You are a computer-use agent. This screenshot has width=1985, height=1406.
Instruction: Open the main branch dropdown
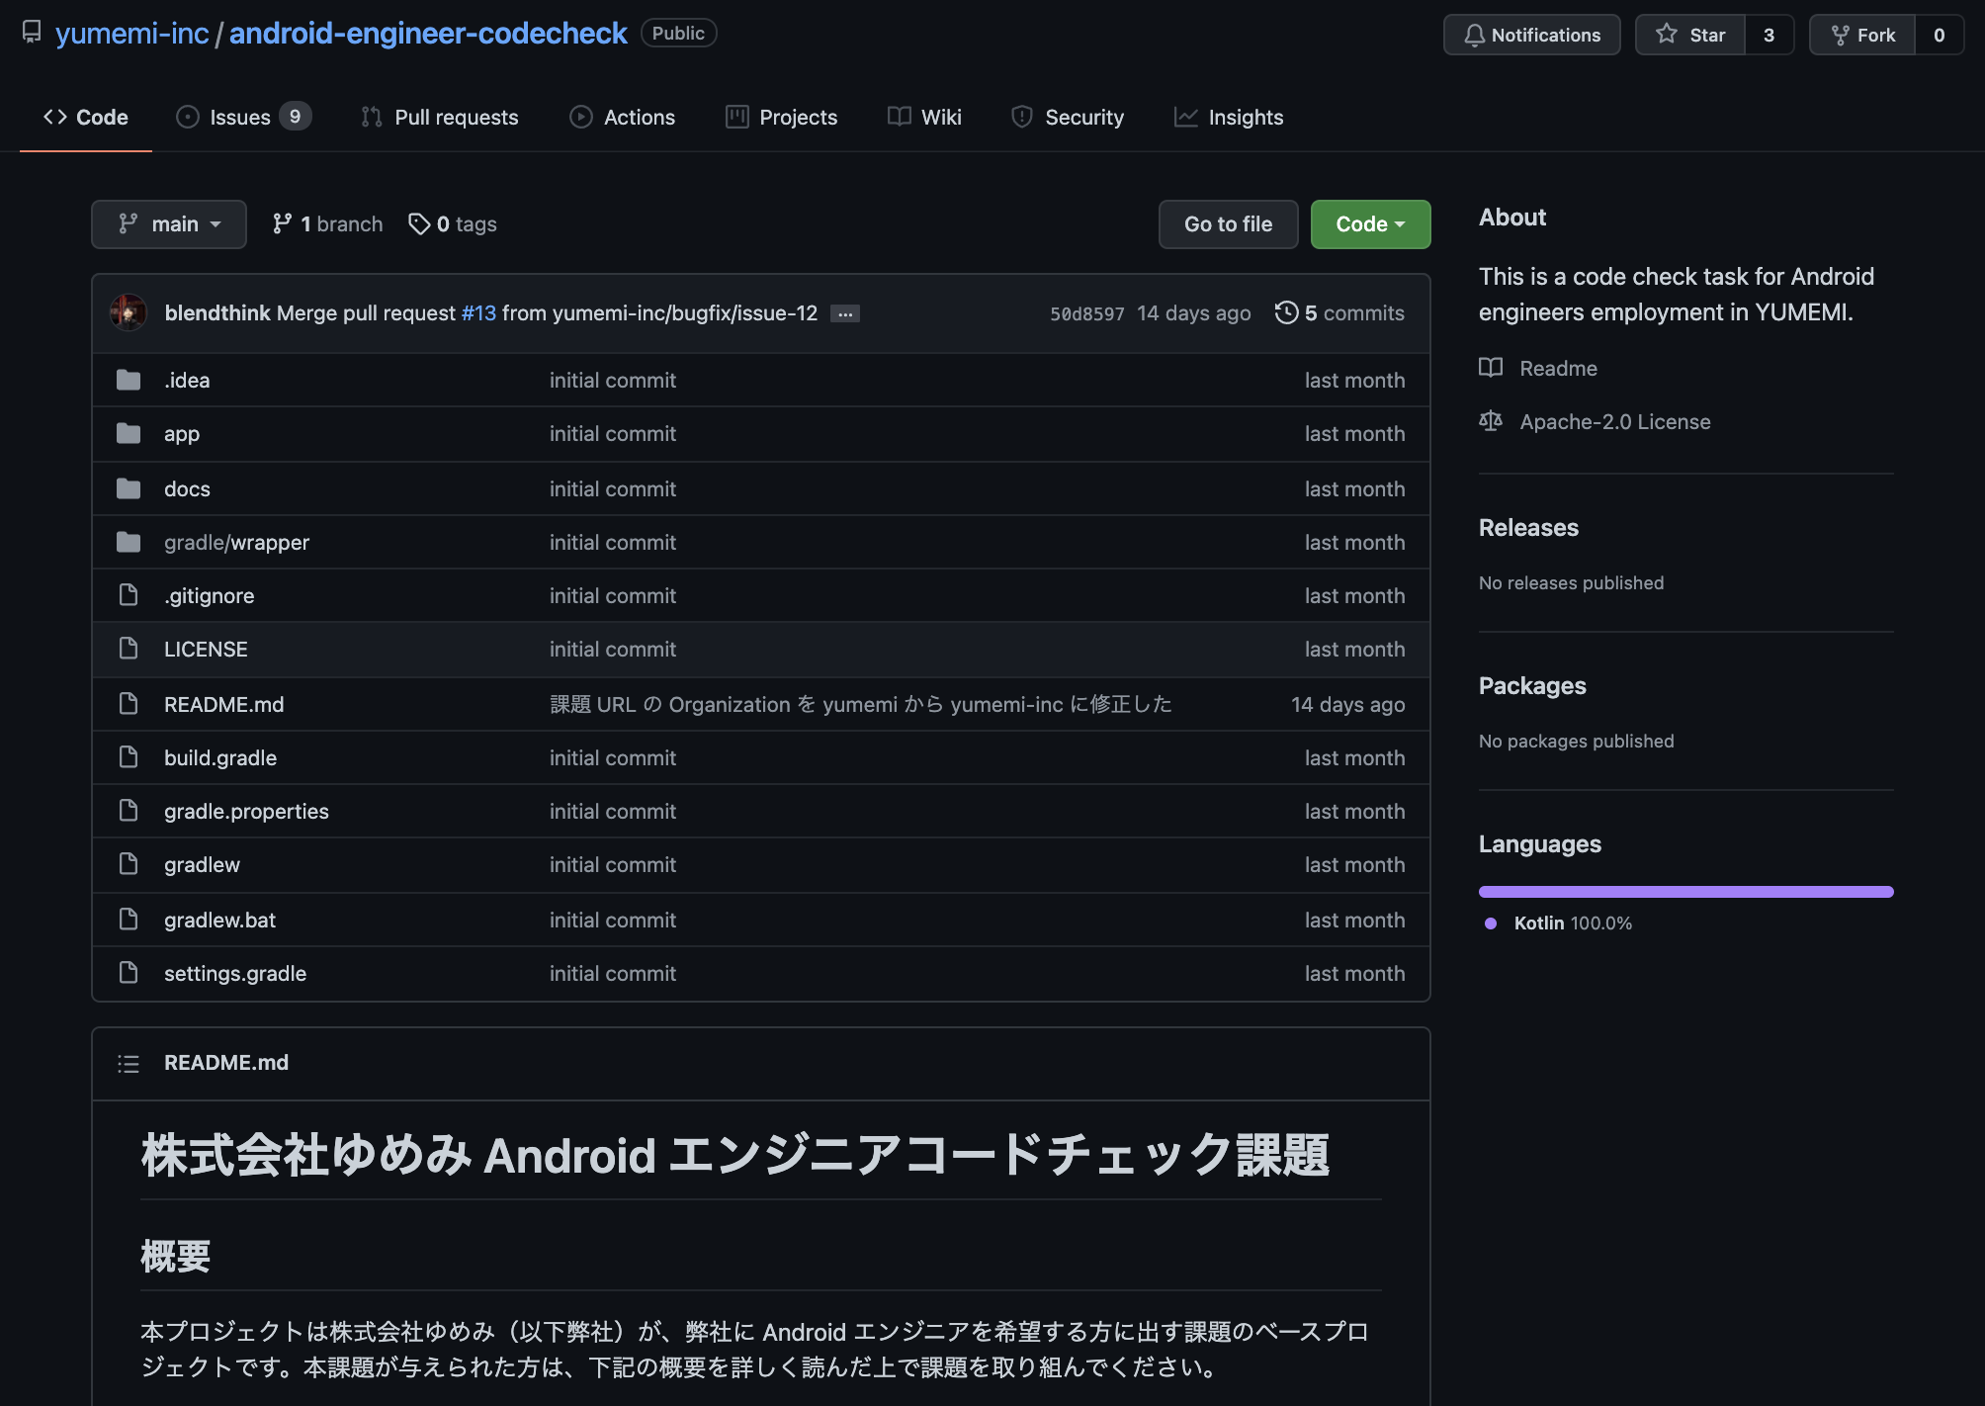point(169,224)
